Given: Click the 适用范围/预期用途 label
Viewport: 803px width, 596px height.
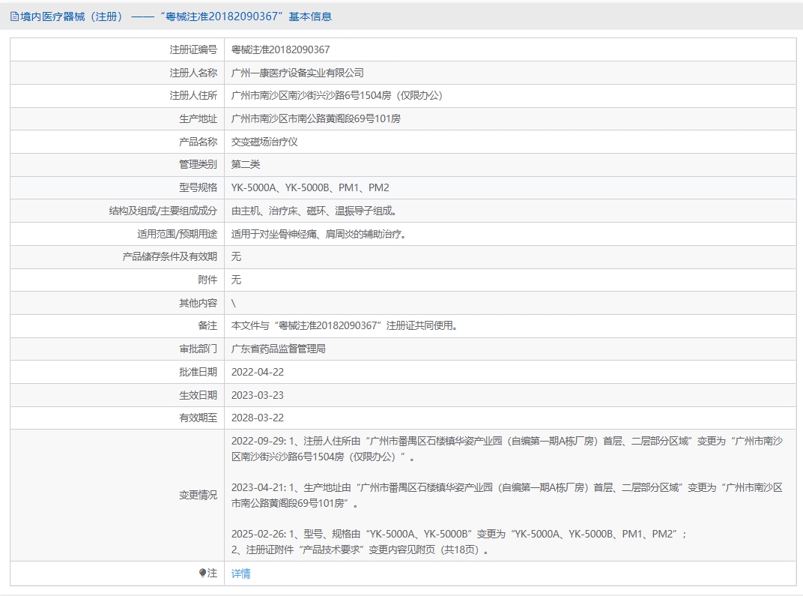Looking at the screenshot, I should [178, 234].
